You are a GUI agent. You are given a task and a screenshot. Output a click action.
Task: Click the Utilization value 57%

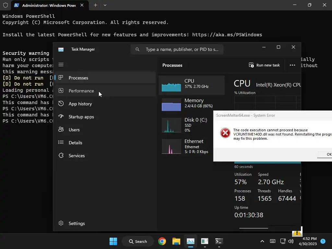point(241,182)
